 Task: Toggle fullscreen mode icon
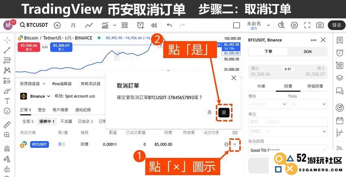pyautogui.click(x=307, y=25)
